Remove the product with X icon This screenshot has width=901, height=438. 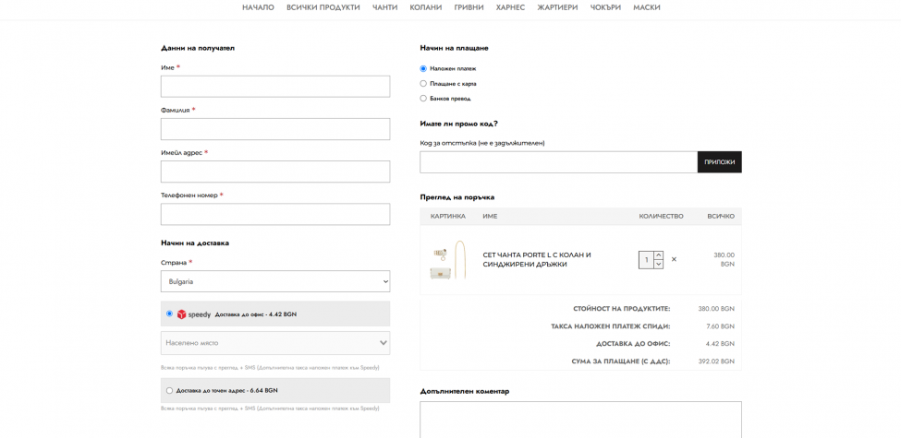pos(674,259)
